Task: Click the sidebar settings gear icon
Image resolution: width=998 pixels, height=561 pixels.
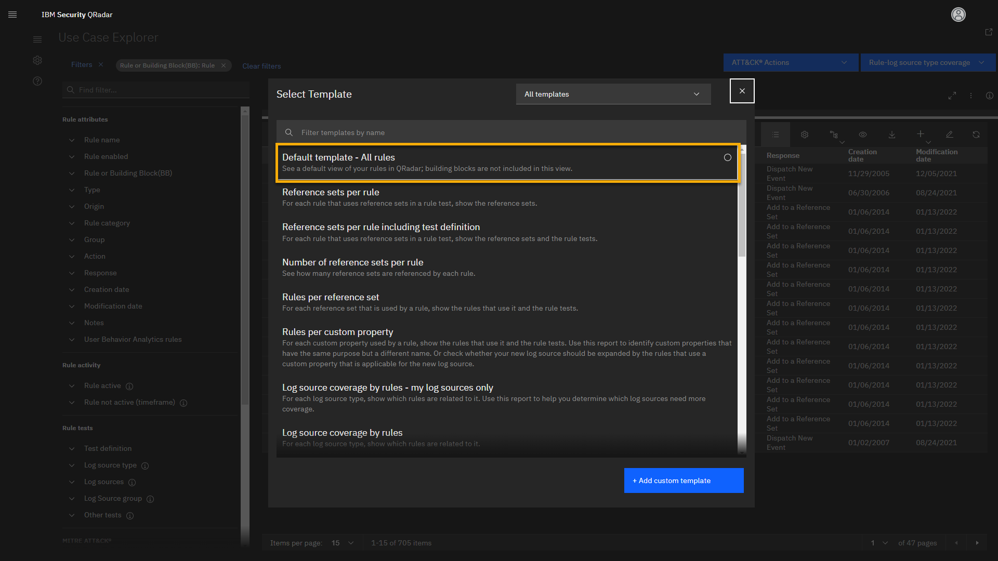Action: coord(37,60)
